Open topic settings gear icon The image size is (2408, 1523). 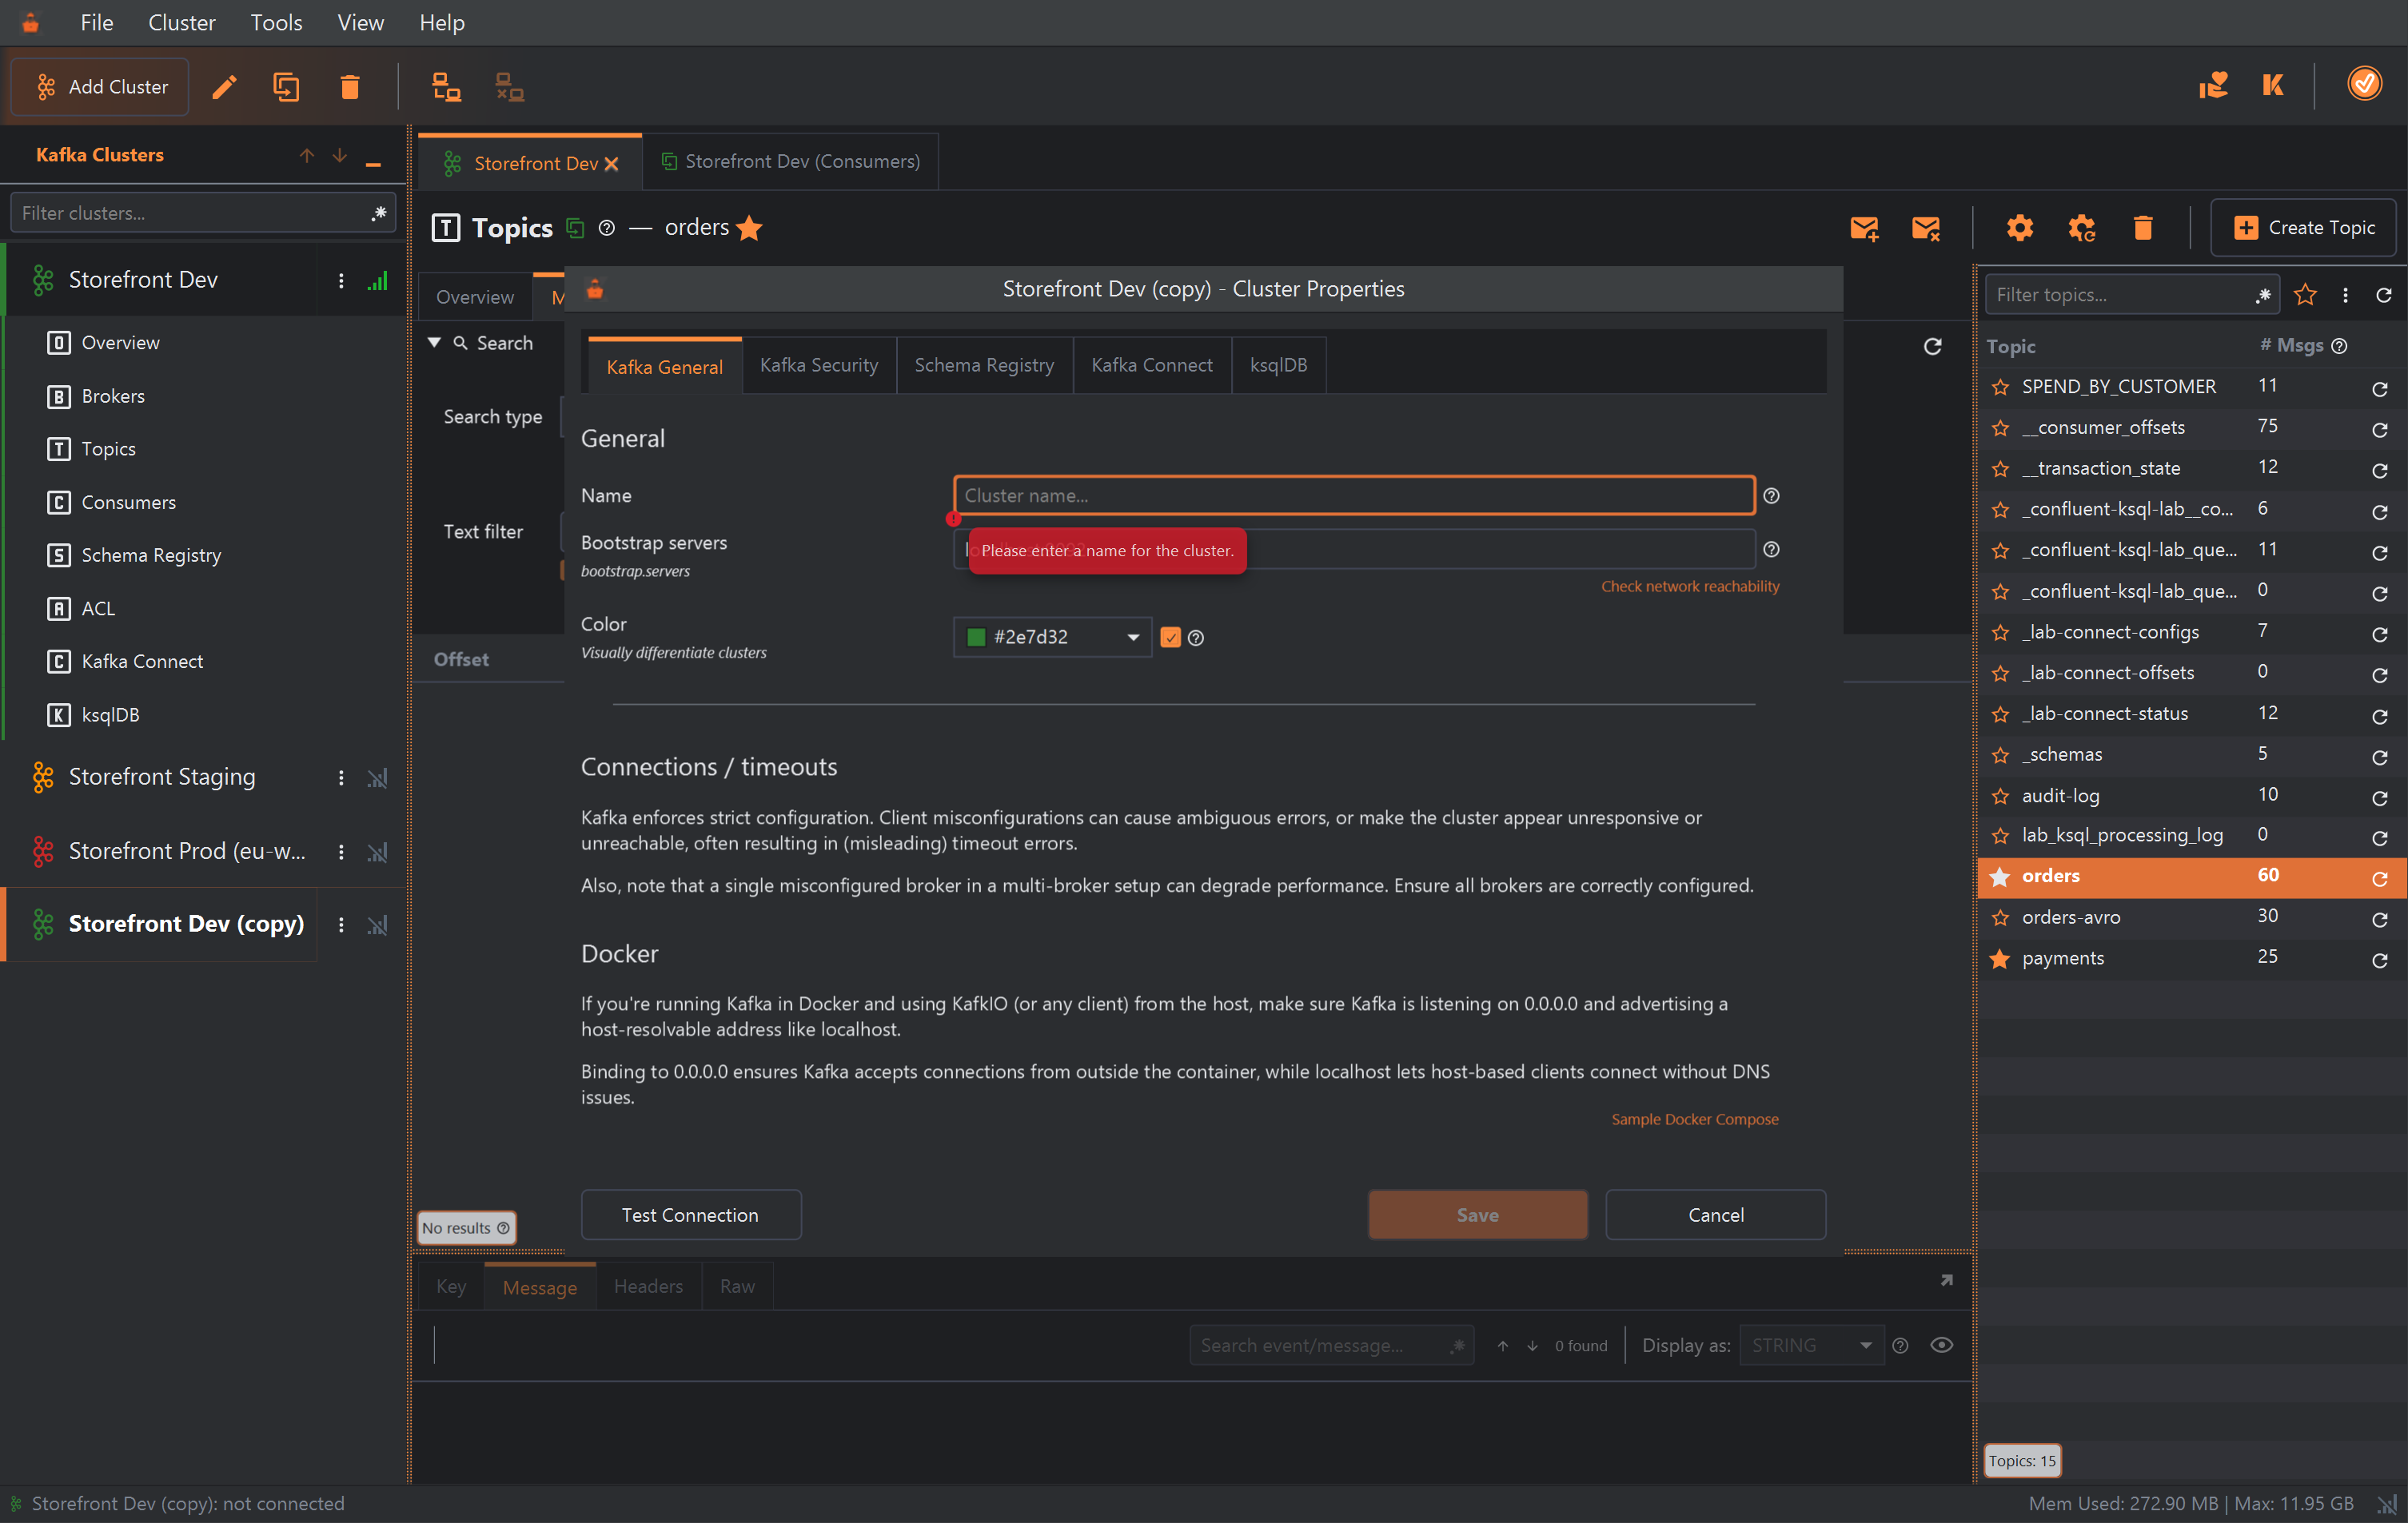[2019, 228]
